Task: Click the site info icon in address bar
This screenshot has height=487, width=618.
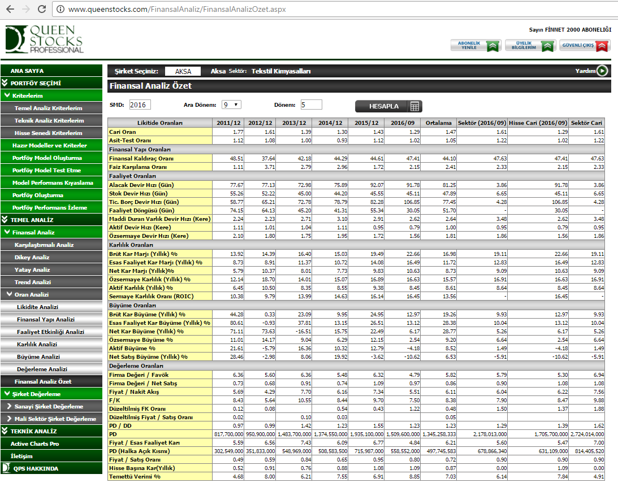Action: (60, 9)
